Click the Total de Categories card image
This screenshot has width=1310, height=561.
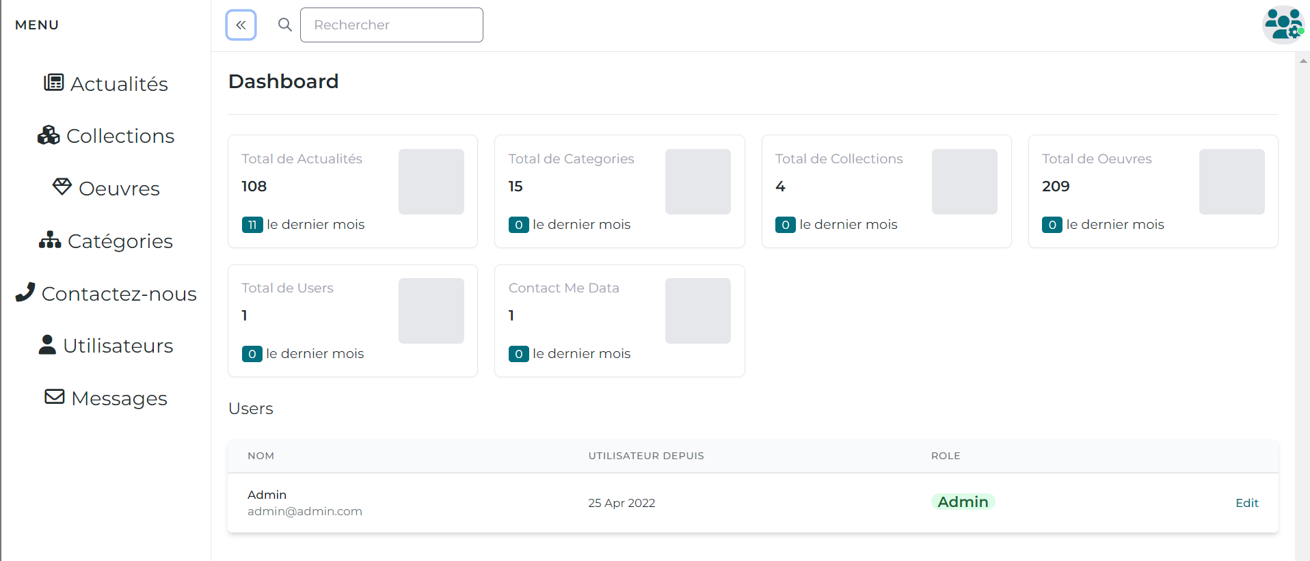[698, 182]
